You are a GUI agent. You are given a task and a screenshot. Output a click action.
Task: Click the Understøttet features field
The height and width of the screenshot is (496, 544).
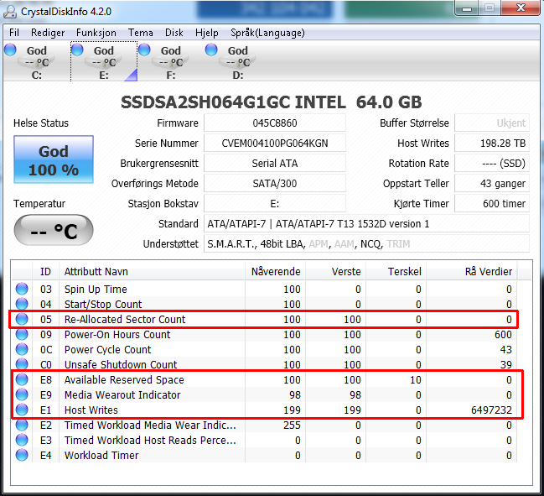[x=366, y=244]
